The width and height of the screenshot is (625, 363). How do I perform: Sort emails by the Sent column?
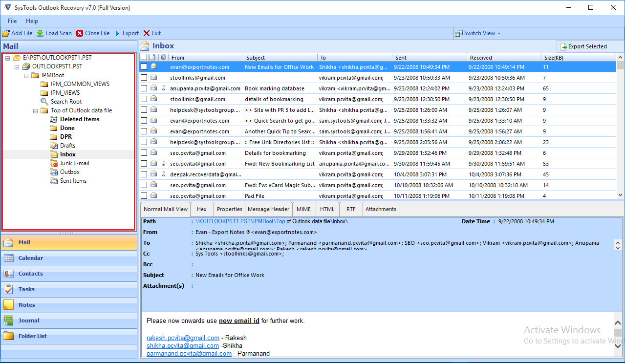pyautogui.click(x=429, y=57)
